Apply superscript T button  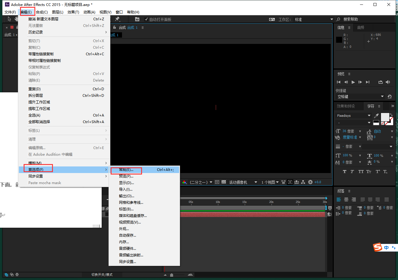coord(378,172)
